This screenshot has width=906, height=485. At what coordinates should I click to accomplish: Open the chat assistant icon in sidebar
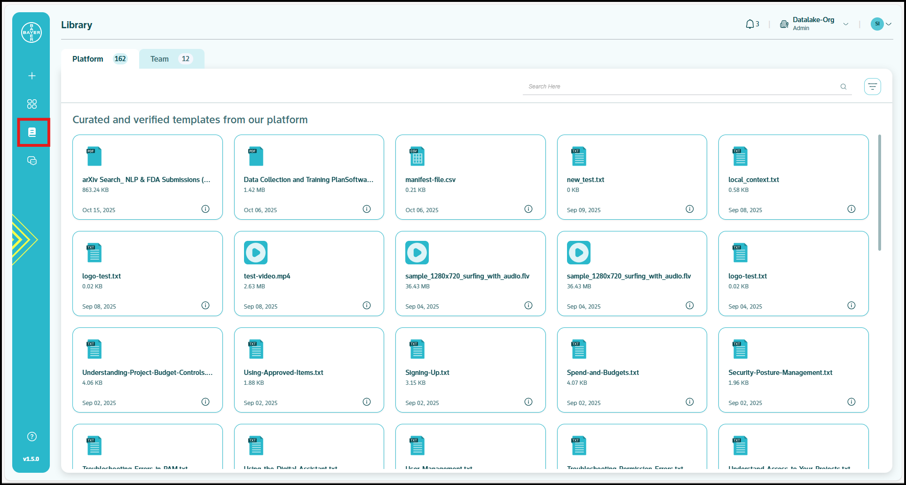tap(32, 161)
